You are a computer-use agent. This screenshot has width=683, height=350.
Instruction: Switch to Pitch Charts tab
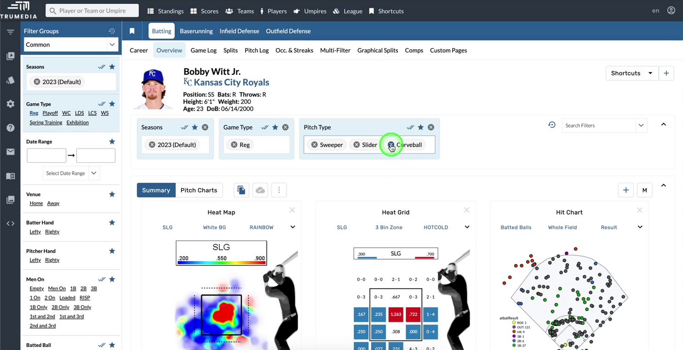198,190
